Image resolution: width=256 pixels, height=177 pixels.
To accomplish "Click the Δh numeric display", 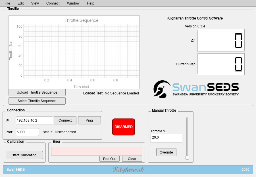I will (x=221, y=40).
